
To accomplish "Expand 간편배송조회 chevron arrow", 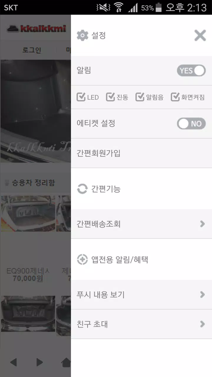I will [202, 224].
